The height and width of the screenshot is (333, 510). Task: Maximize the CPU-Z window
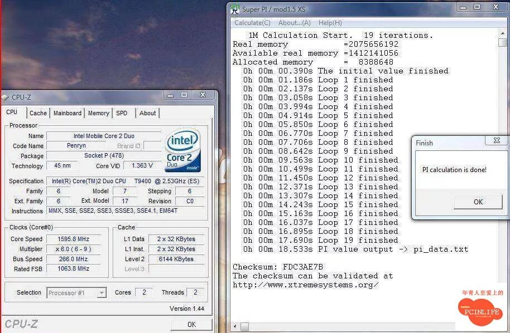click(184, 95)
